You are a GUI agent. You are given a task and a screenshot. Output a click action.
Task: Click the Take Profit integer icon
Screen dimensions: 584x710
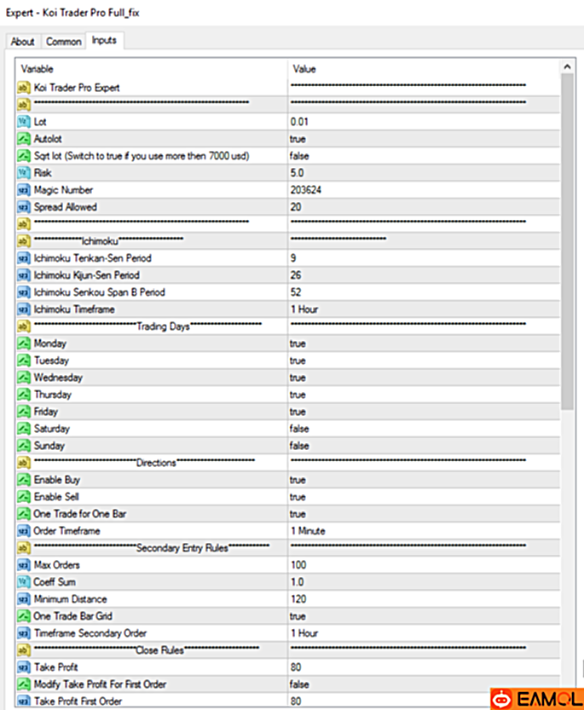click(24, 667)
